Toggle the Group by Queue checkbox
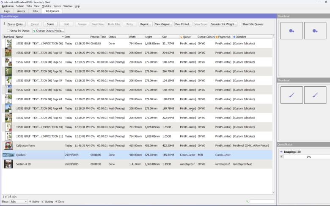 click(6, 31)
